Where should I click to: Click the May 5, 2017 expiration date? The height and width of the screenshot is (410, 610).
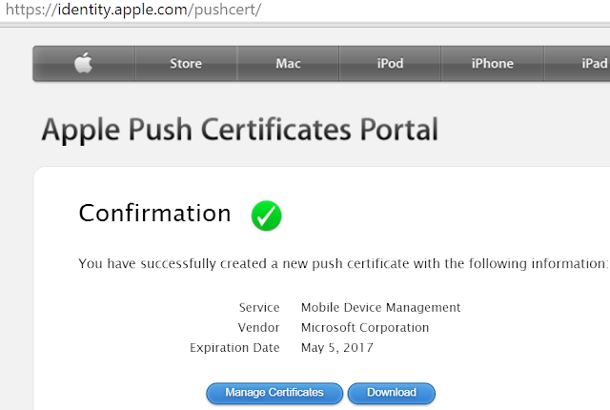coord(336,347)
